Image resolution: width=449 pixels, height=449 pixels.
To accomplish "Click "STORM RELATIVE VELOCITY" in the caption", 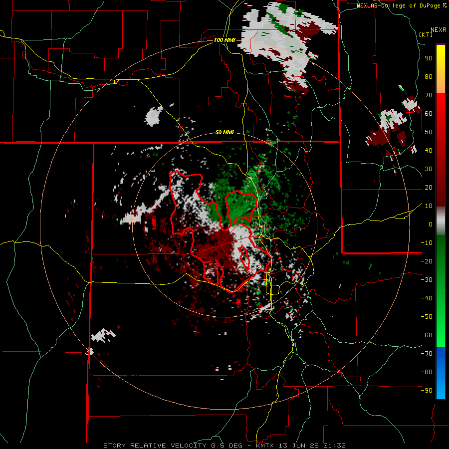I will [x=155, y=446].
